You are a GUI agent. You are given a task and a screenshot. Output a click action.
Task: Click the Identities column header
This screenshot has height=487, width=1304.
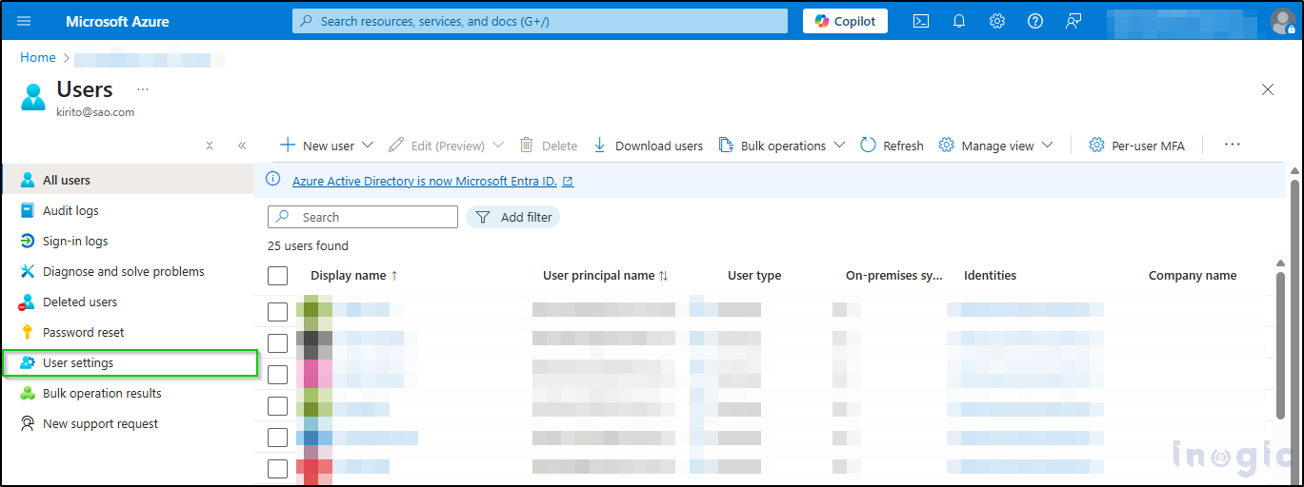[990, 276]
